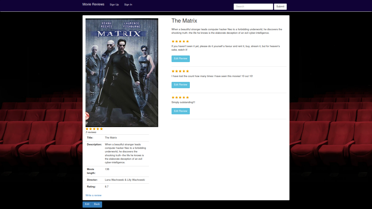This screenshot has height=209, width=372.
Task: Submit the search query
Action: coord(280,7)
